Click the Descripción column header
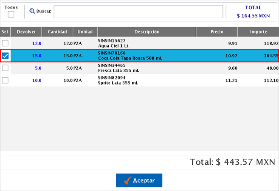Screen dimensions: 279x191 [147, 32]
